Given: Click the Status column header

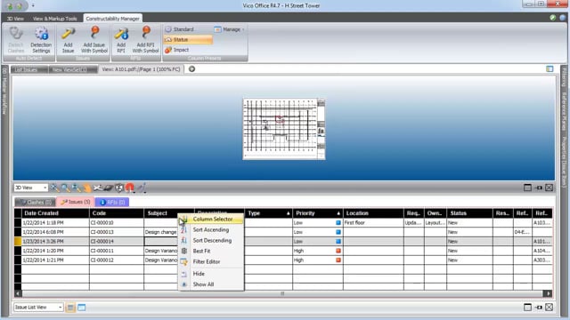Looking at the screenshot, I should pyautogui.click(x=469, y=213).
